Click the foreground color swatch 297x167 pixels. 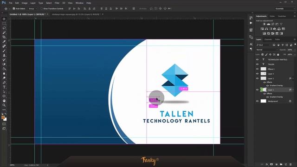point(3,117)
